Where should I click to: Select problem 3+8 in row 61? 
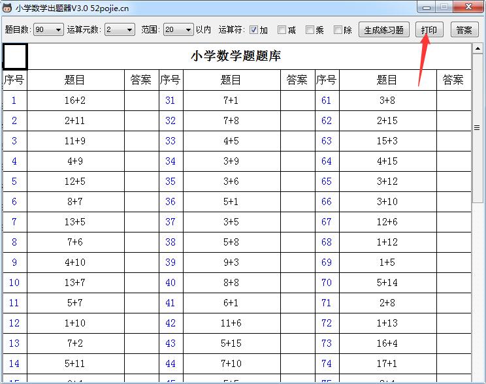point(388,101)
